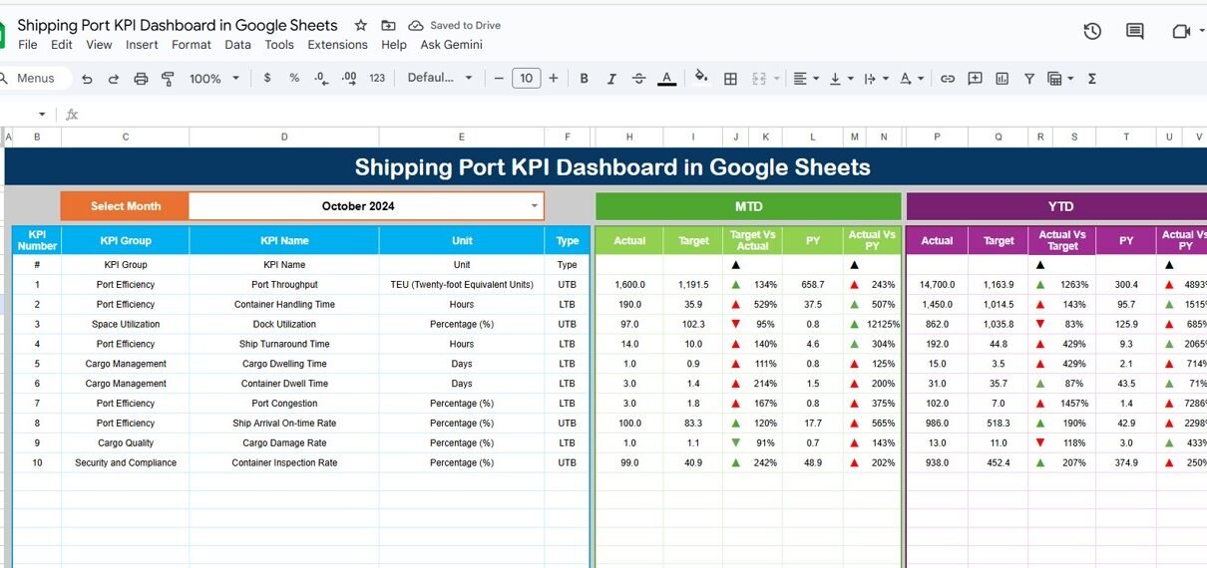This screenshot has height=568, width=1207.
Task: Open the font family dropdown
Action: [x=438, y=79]
